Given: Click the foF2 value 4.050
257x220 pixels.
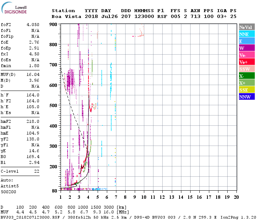Looking at the screenshot, I should point(33,25).
